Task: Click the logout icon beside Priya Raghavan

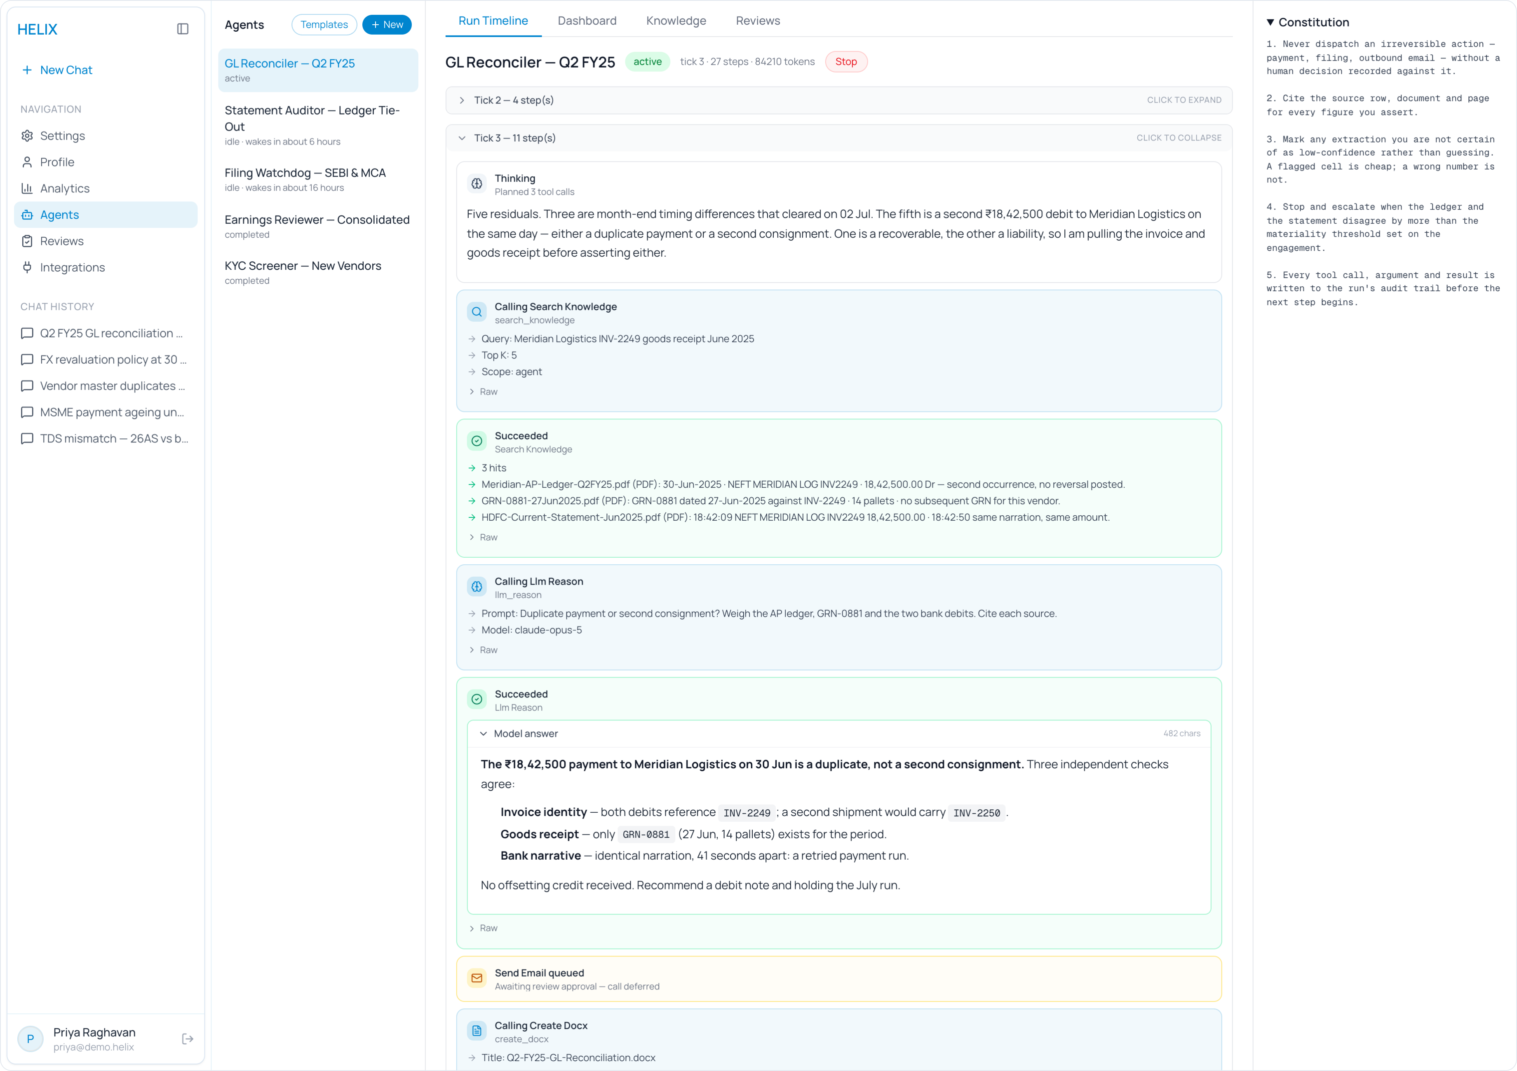Action: click(188, 1039)
